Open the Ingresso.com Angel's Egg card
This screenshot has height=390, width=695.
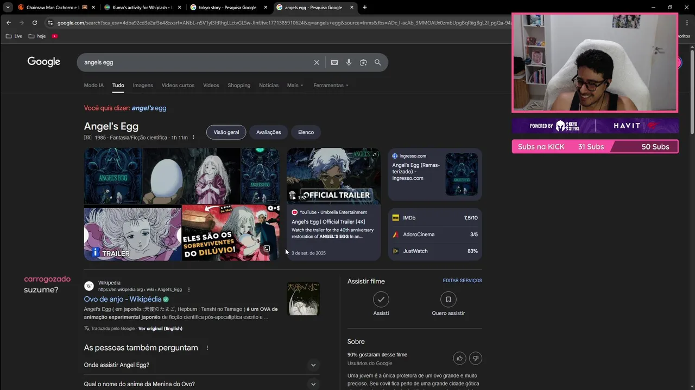435,174
